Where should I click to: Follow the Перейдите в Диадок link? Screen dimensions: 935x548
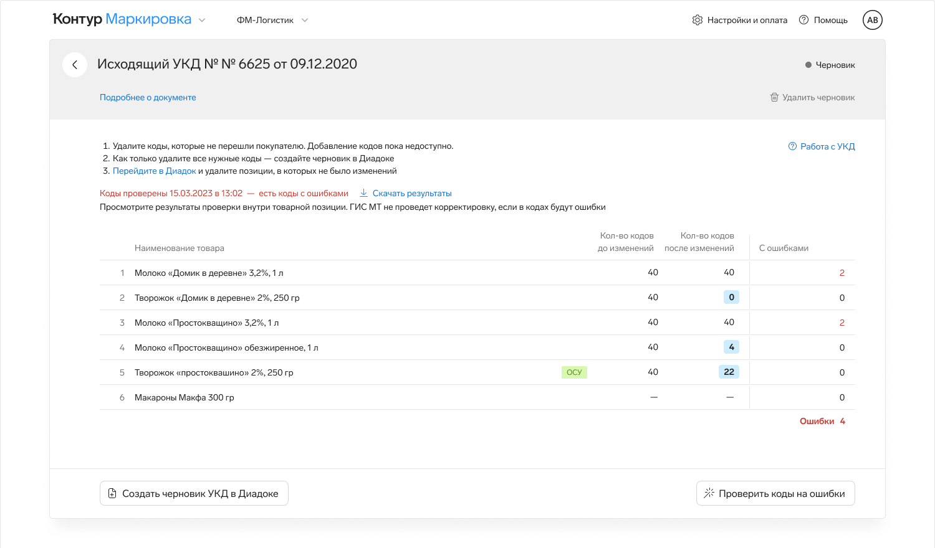pos(154,171)
